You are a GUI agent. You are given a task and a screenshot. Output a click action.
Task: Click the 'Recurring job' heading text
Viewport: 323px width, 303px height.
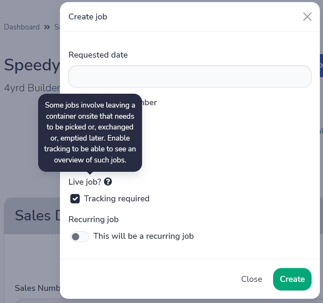[94, 219]
